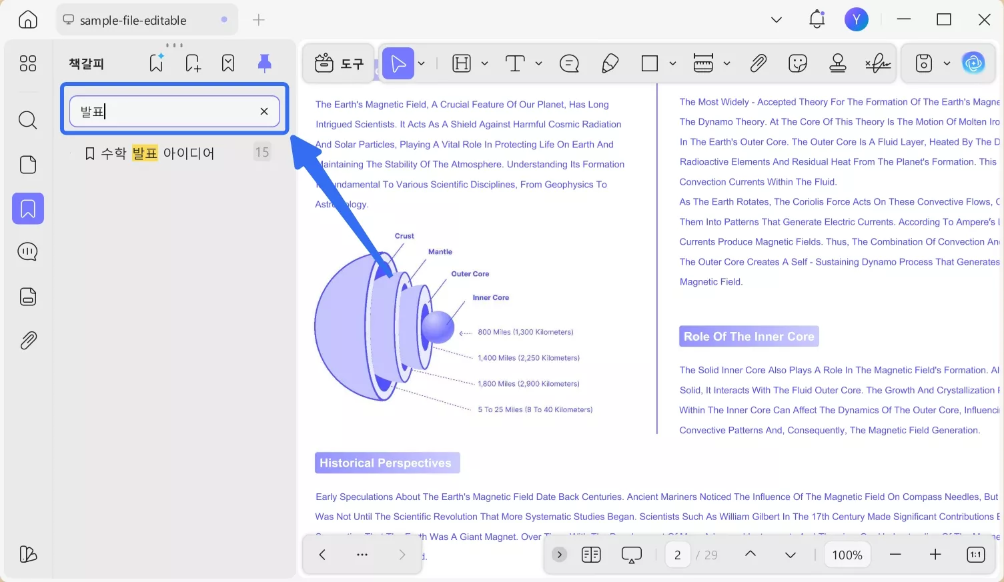
Task: Clear the bookmark search field text
Action: coord(264,111)
